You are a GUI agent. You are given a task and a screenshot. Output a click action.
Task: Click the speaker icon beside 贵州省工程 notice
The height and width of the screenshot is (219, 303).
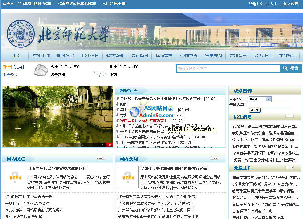[117, 99]
